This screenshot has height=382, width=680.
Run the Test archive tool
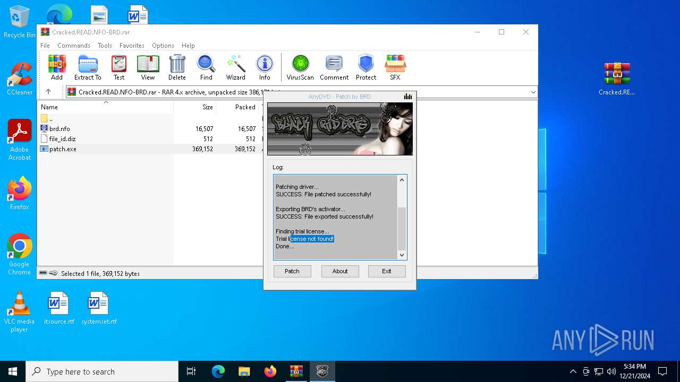[119, 67]
